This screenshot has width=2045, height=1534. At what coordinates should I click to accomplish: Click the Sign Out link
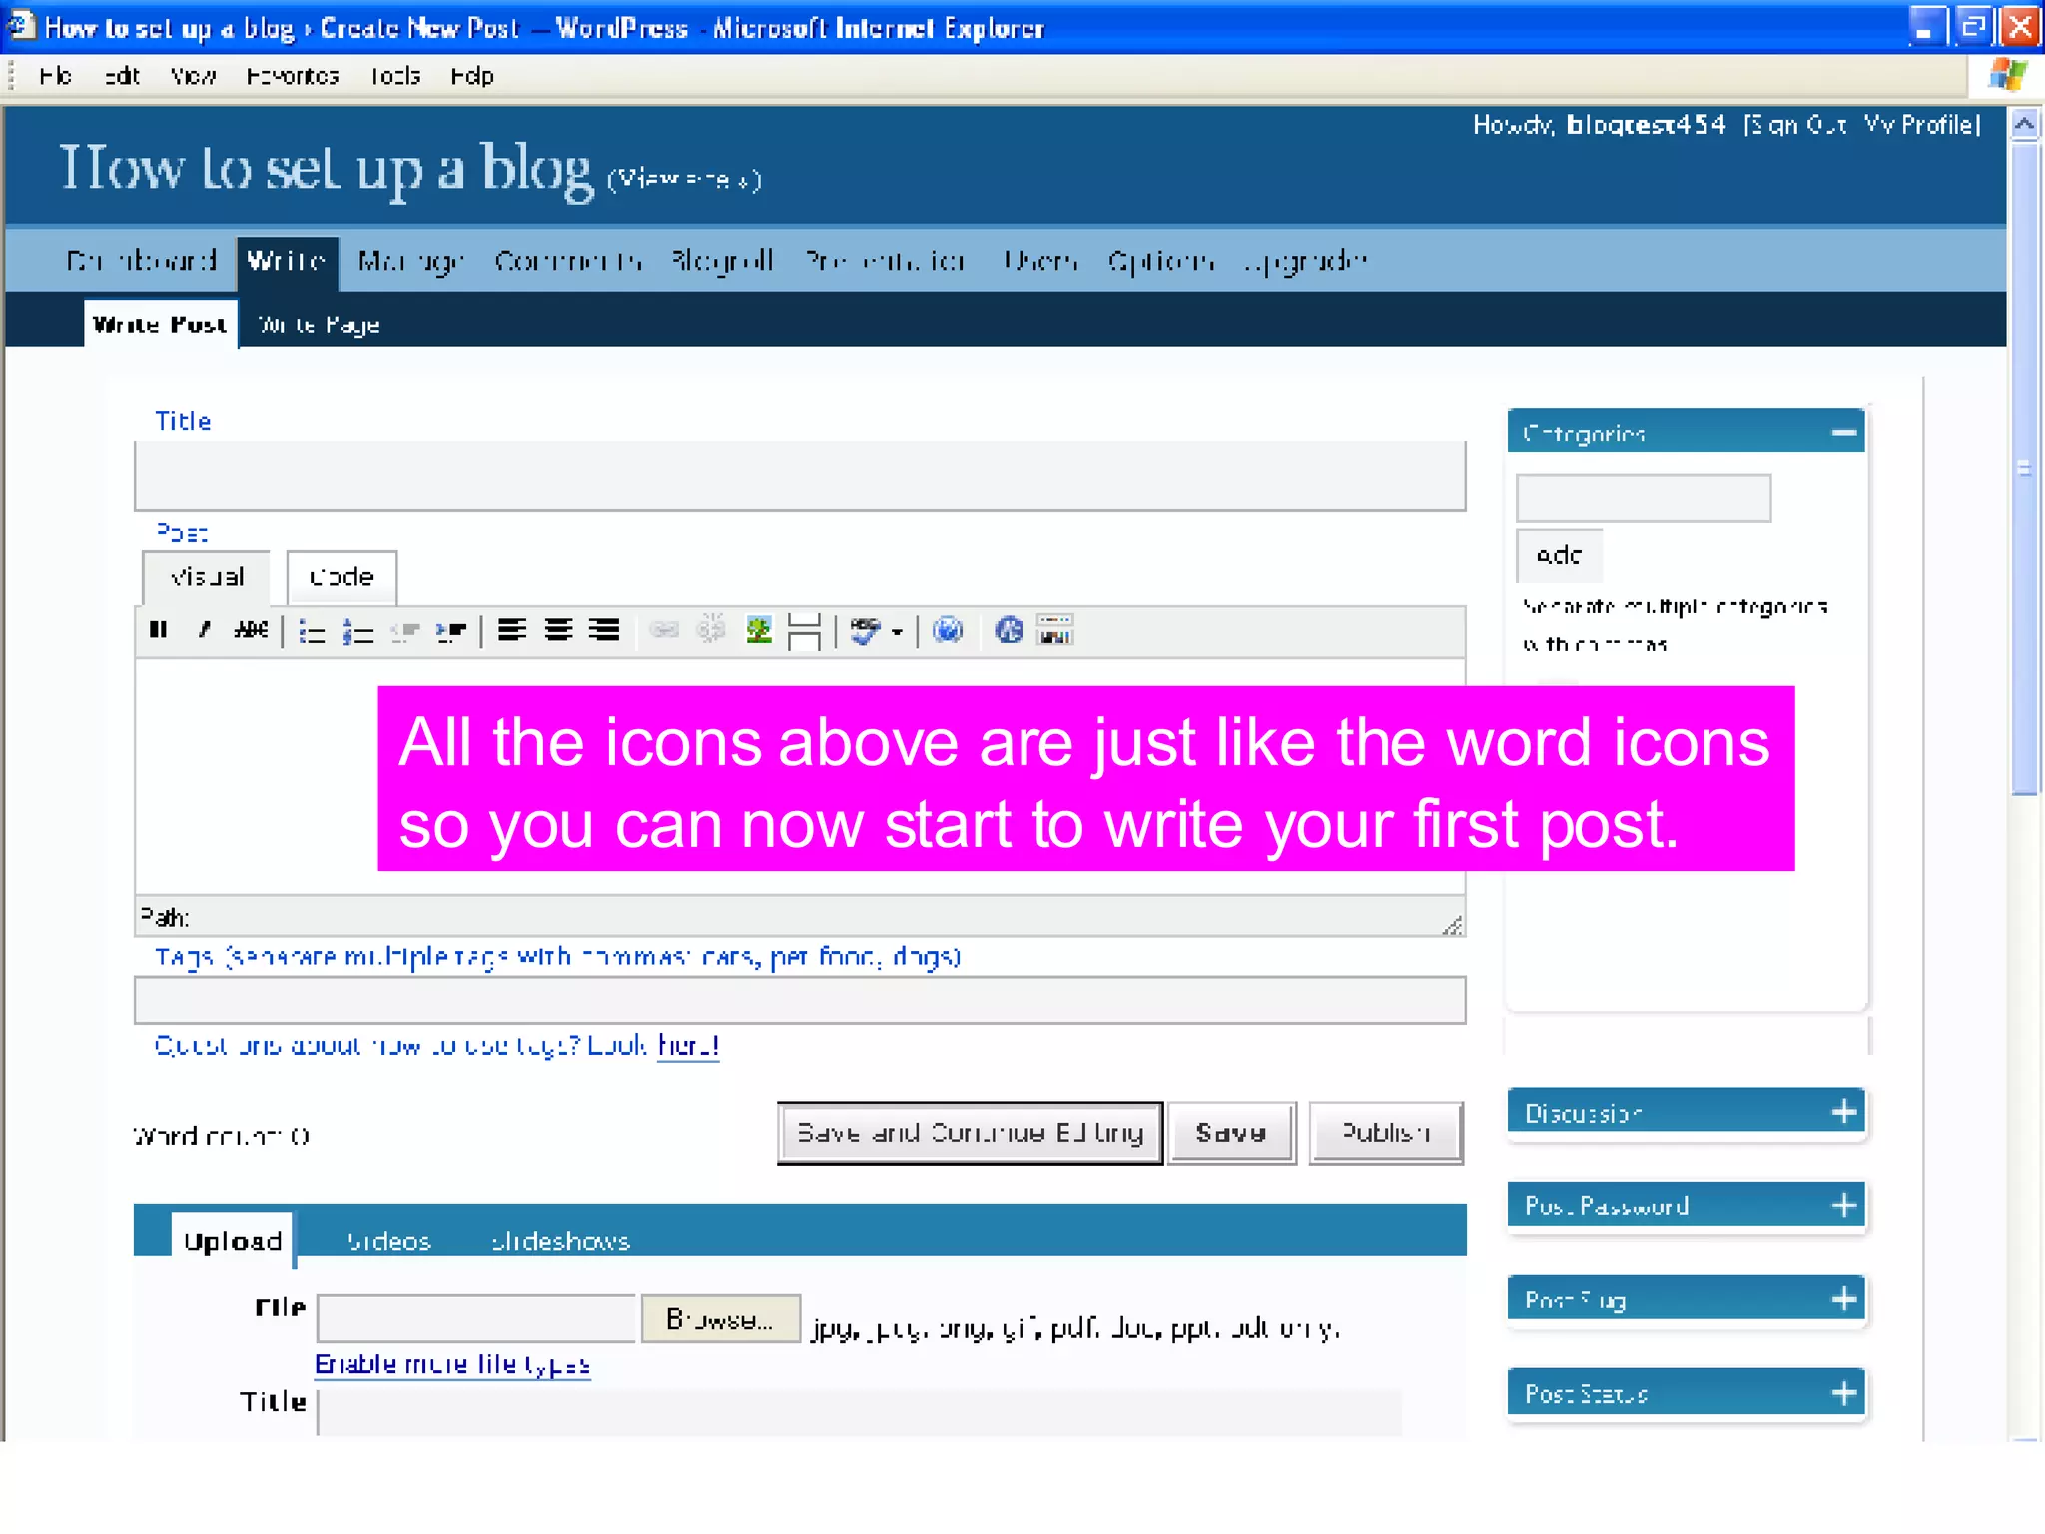(x=1797, y=124)
